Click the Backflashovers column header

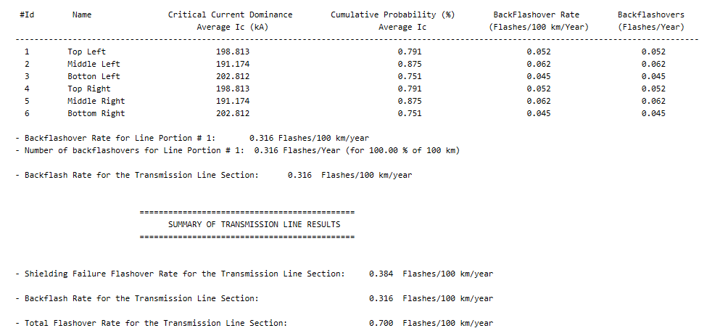click(650, 15)
